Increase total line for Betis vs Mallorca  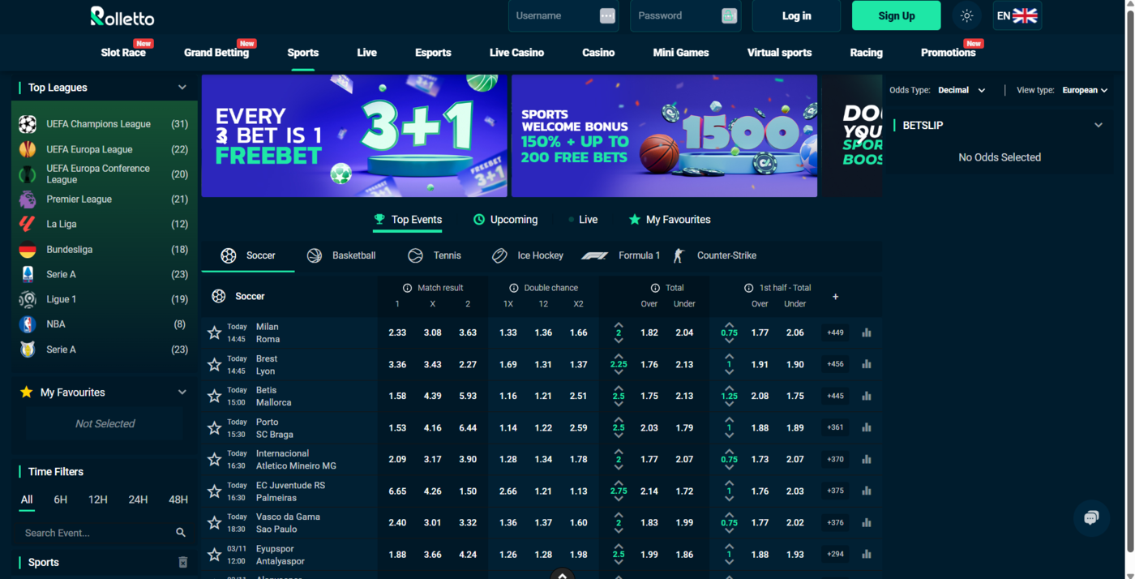point(619,388)
